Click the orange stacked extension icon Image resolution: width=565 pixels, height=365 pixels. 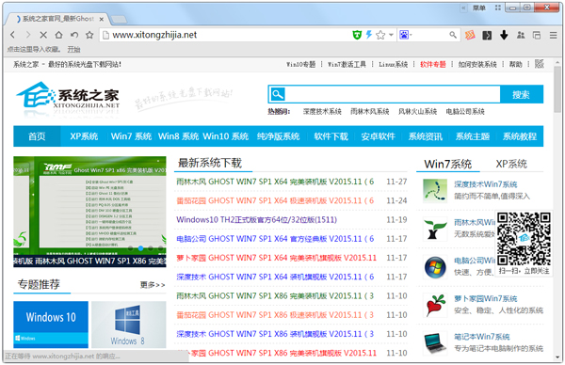click(470, 35)
